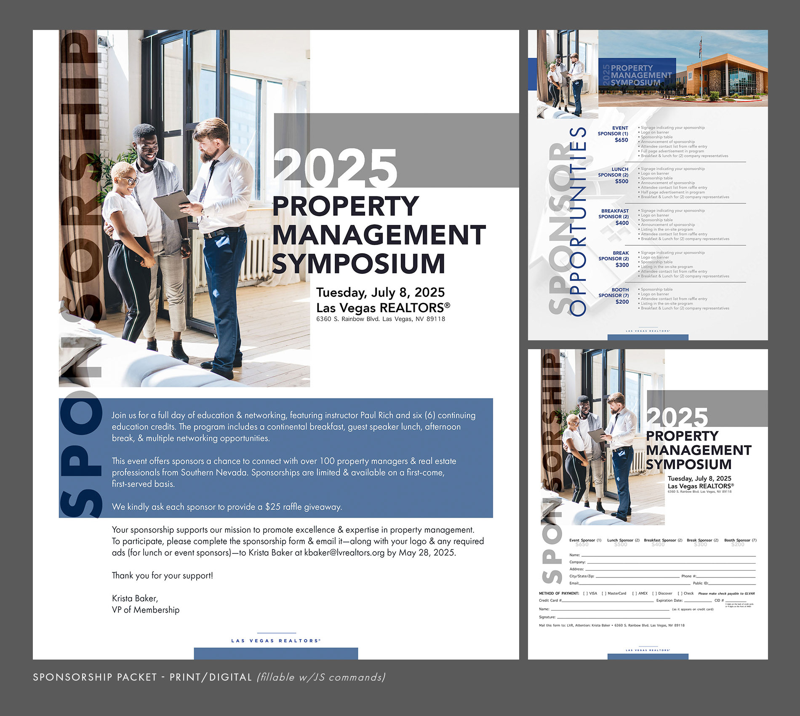Screen dimensions: 800x716
Task: Click 'Krista Baker,' signature name
Action: pos(135,598)
